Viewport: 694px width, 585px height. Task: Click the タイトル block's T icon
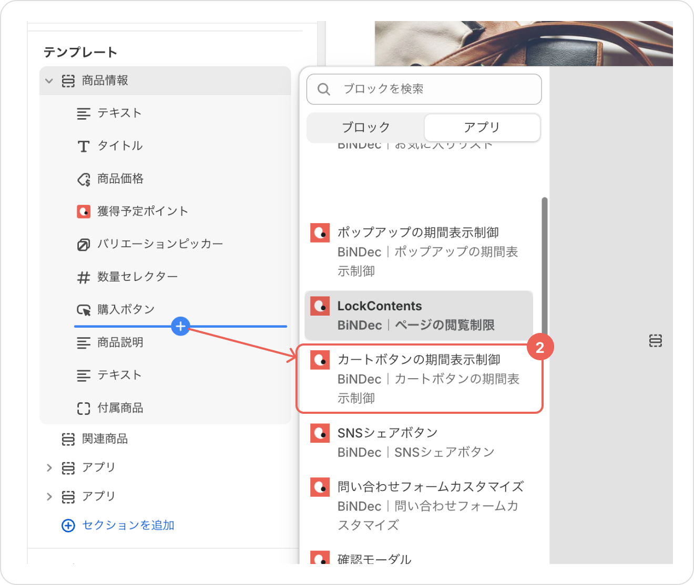(84, 146)
